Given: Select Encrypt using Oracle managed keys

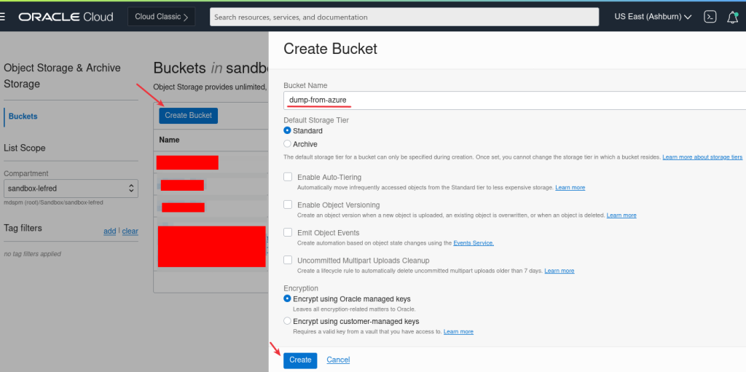Looking at the screenshot, I should pos(287,298).
